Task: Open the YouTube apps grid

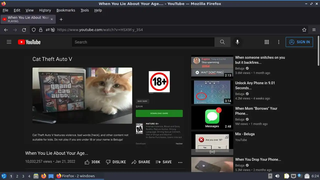Action: (x=267, y=42)
